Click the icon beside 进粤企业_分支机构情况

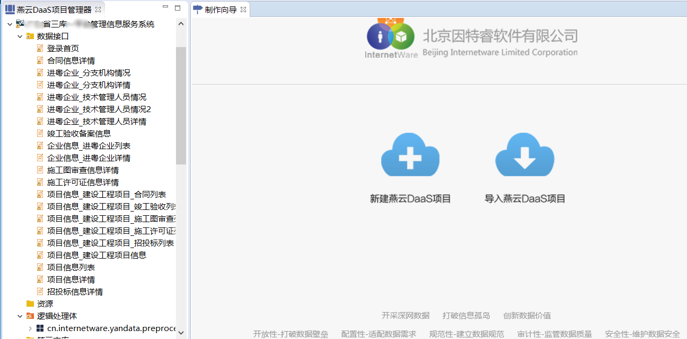point(40,72)
